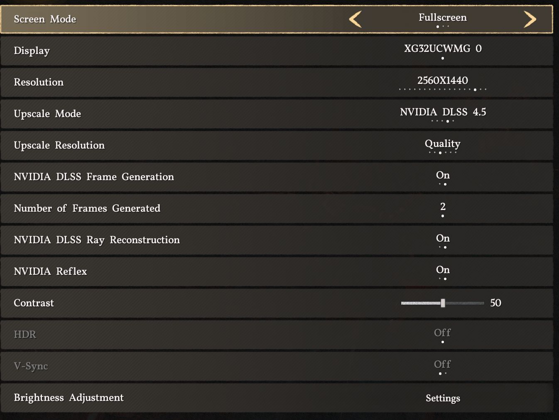Click the left arrow on Screen Mode

pyautogui.click(x=355, y=19)
